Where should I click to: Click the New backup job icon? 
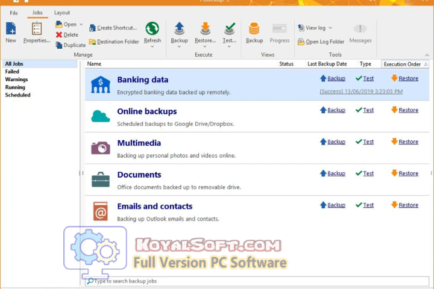pos(11,28)
